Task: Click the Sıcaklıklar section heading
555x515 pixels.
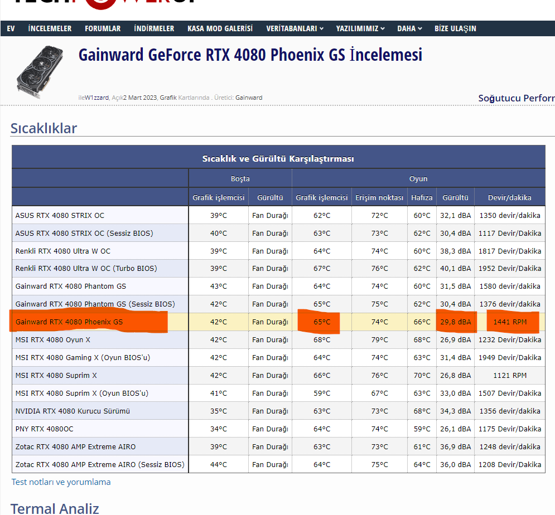Action: [44, 128]
